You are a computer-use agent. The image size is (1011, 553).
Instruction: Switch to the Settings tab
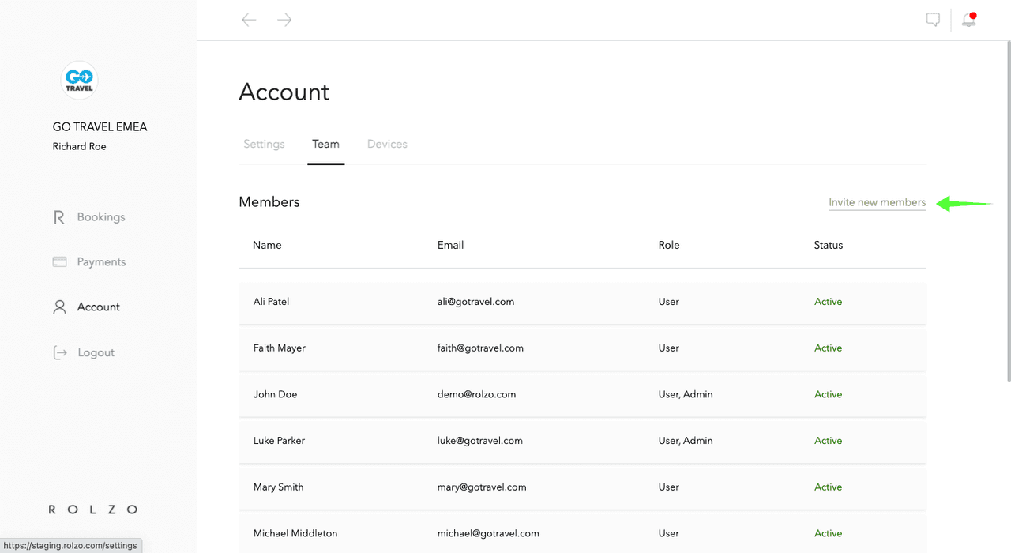(x=264, y=145)
